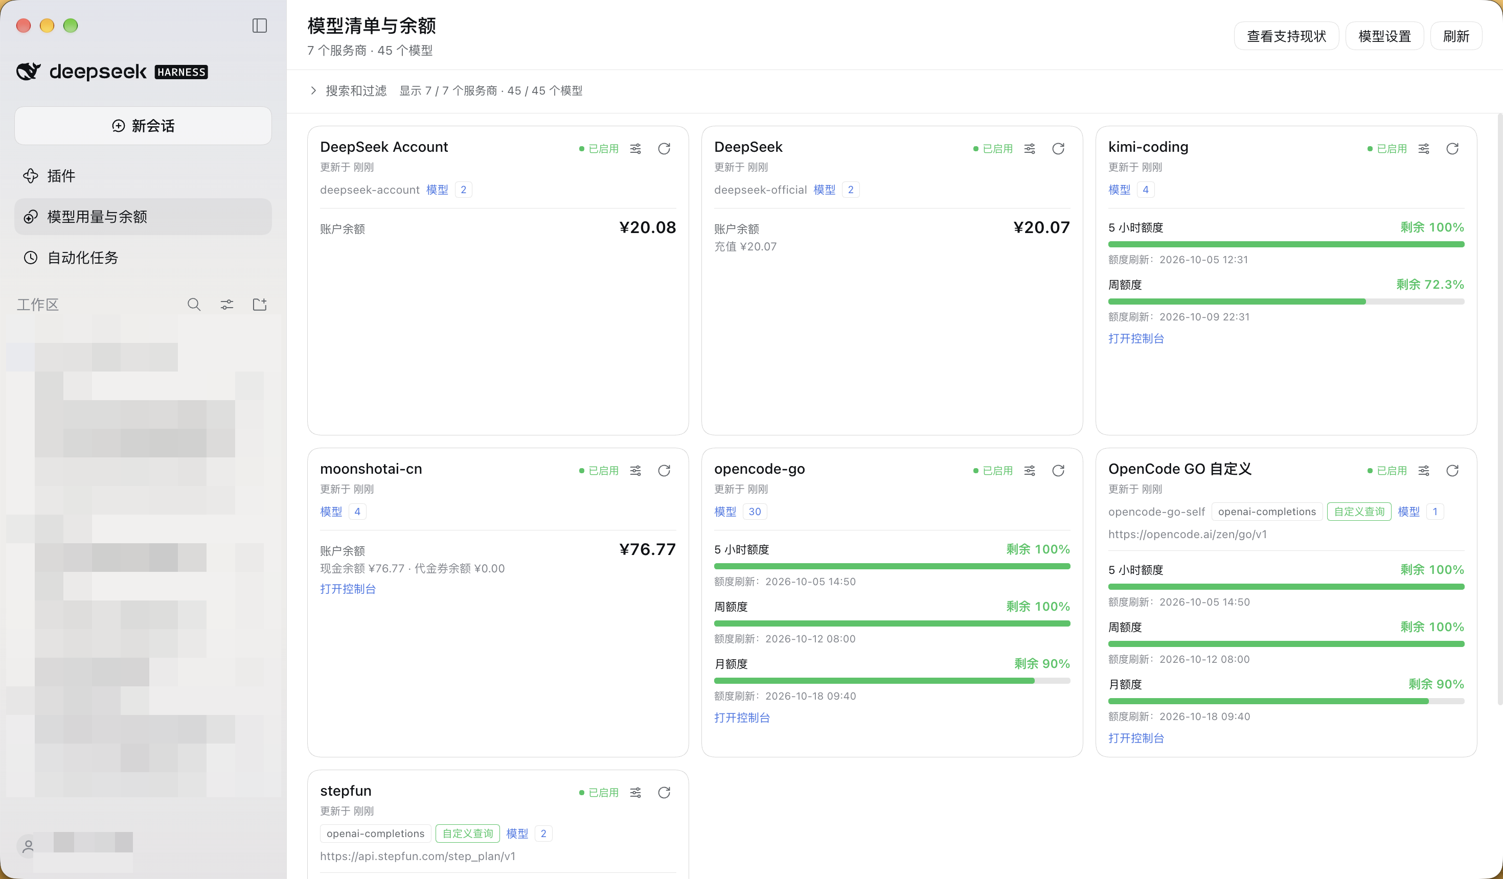This screenshot has width=1503, height=879.
Task: Start a 新会话
Action: 143,126
